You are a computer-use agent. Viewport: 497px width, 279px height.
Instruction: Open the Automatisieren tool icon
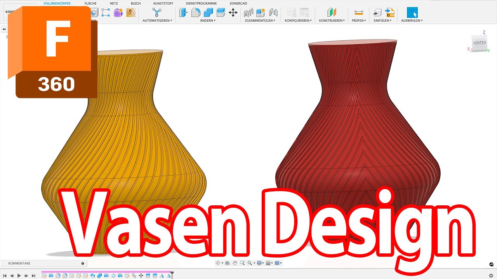pos(157,12)
